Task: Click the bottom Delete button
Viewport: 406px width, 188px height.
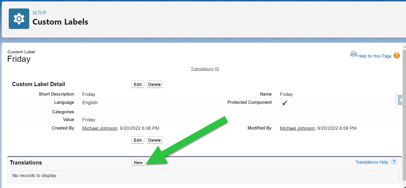Action: (154, 140)
